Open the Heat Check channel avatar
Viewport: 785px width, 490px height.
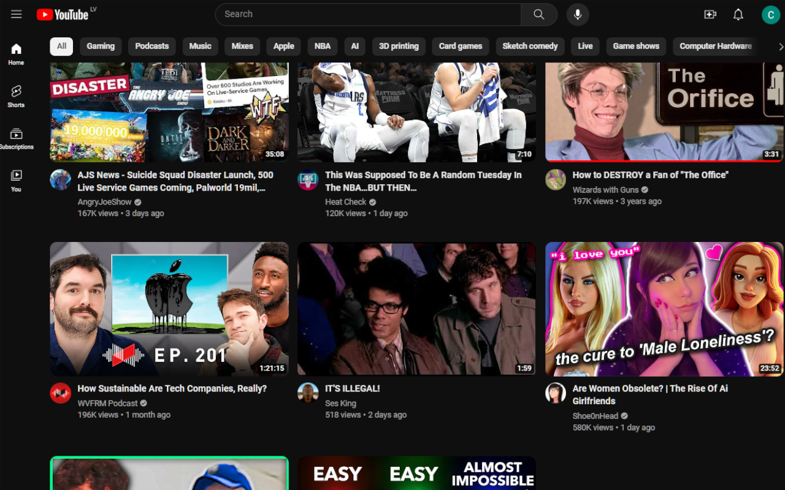tap(308, 179)
